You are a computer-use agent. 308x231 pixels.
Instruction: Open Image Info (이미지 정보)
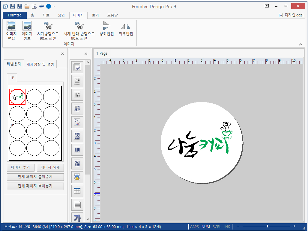coord(27,30)
